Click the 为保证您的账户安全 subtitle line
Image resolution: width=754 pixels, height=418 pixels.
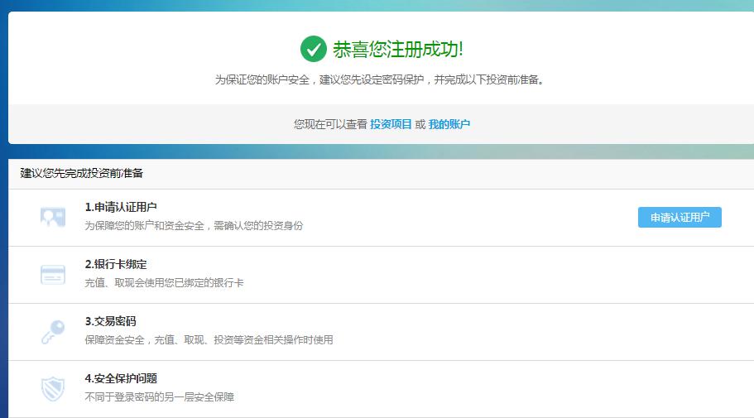[x=380, y=79]
